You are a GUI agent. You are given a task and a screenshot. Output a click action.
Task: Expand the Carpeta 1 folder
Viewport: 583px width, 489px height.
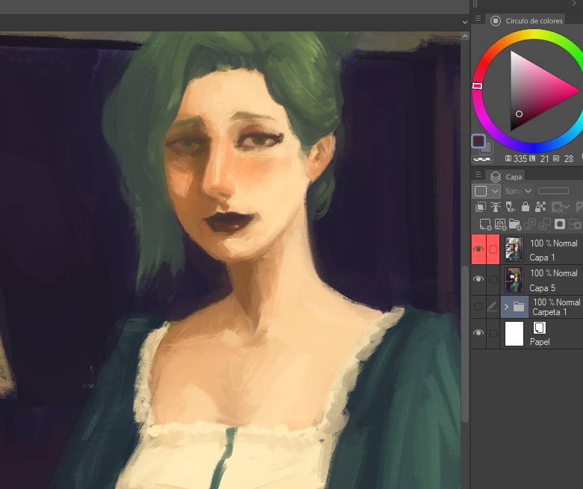click(506, 307)
